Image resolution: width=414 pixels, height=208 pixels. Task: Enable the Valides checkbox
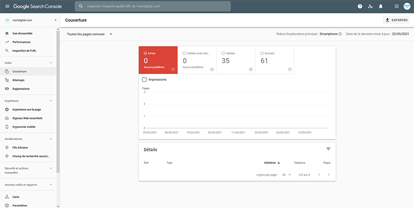click(x=223, y=53)
